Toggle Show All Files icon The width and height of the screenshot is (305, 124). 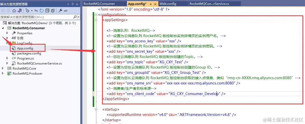coord(53,11)
